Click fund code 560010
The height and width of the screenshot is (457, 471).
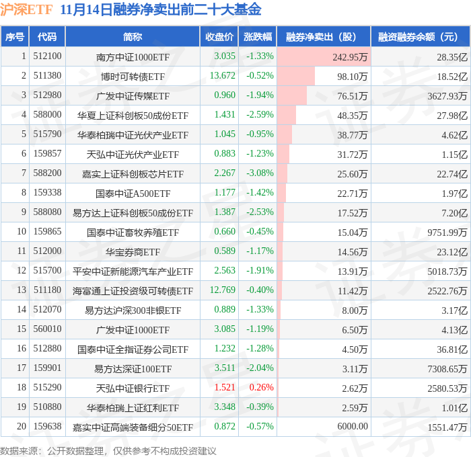pyautogui.click(x=47, y=329)
